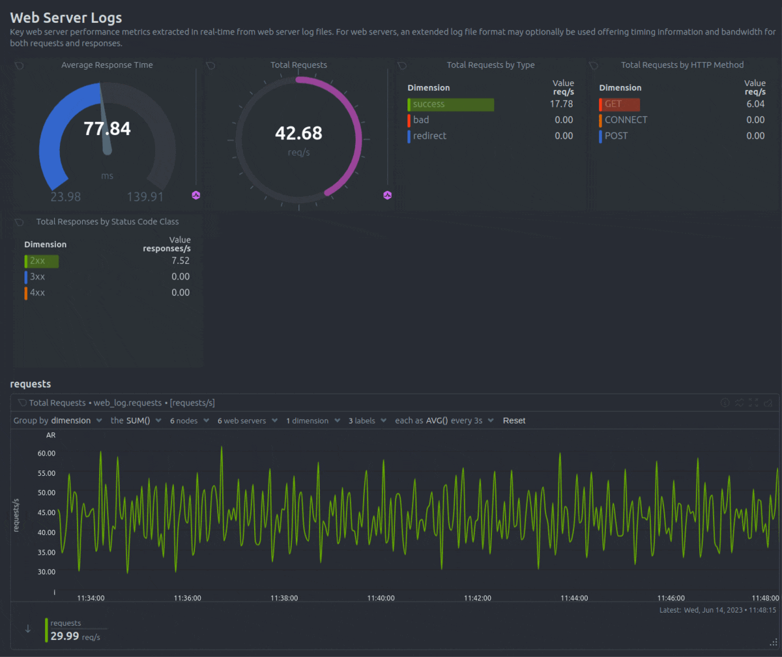This screenshot has width=782, height=657.
Task: Enter fullscreen for the Total Requests chart
Action: click(x=753, y=403)
